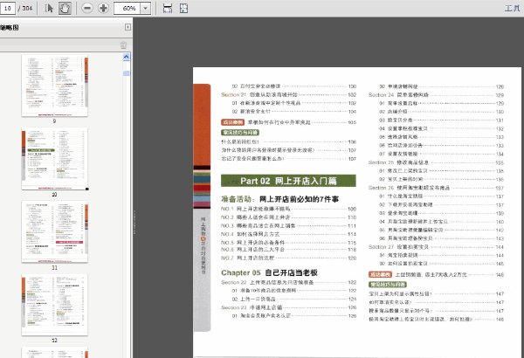
Task: Activate the Hand pan tool
Action: point(65,8)
